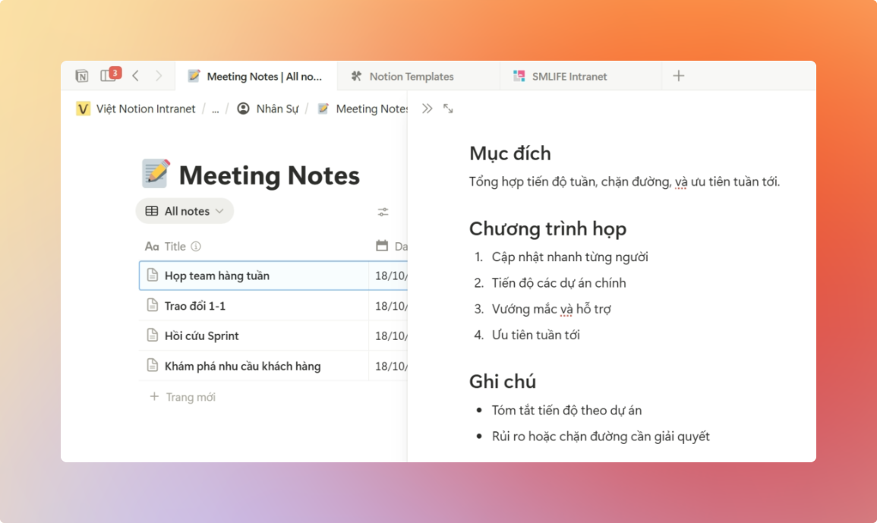Open the Hồi cứu Sprint note

click(202, 336)
